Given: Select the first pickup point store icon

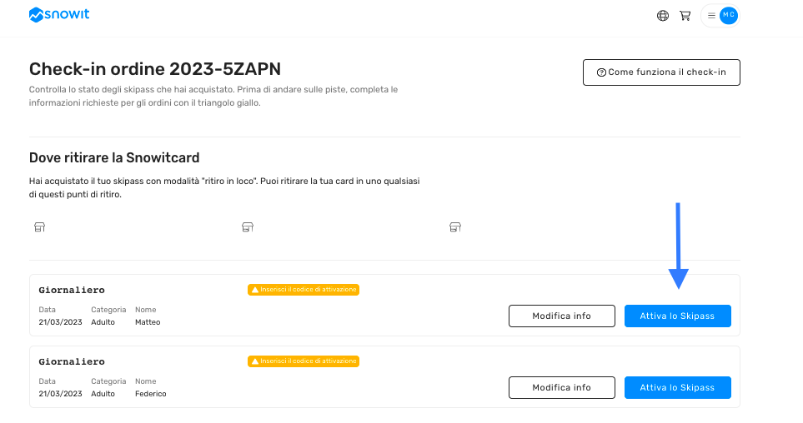Looking at the screenshot, I should point(39,226).
